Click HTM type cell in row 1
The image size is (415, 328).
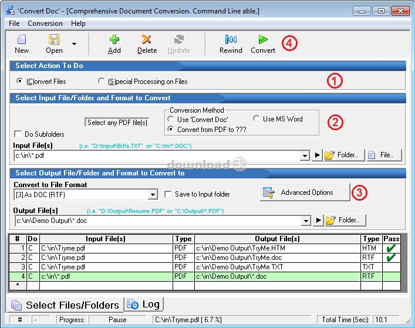[x=371, y=248]
